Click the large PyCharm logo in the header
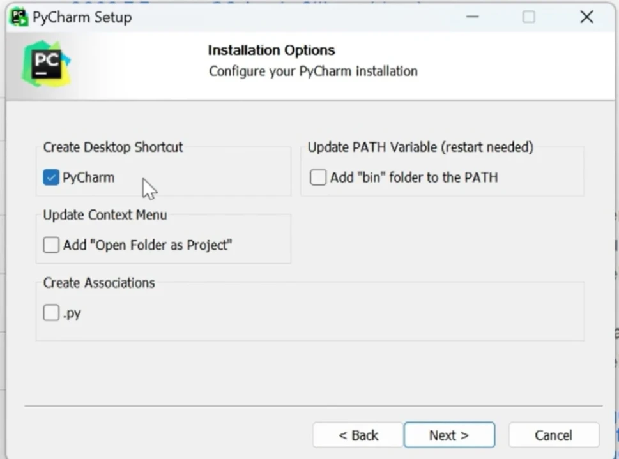The height and width of the screenshot is (459, 619). pyautogui.click(x=46, y=64)
